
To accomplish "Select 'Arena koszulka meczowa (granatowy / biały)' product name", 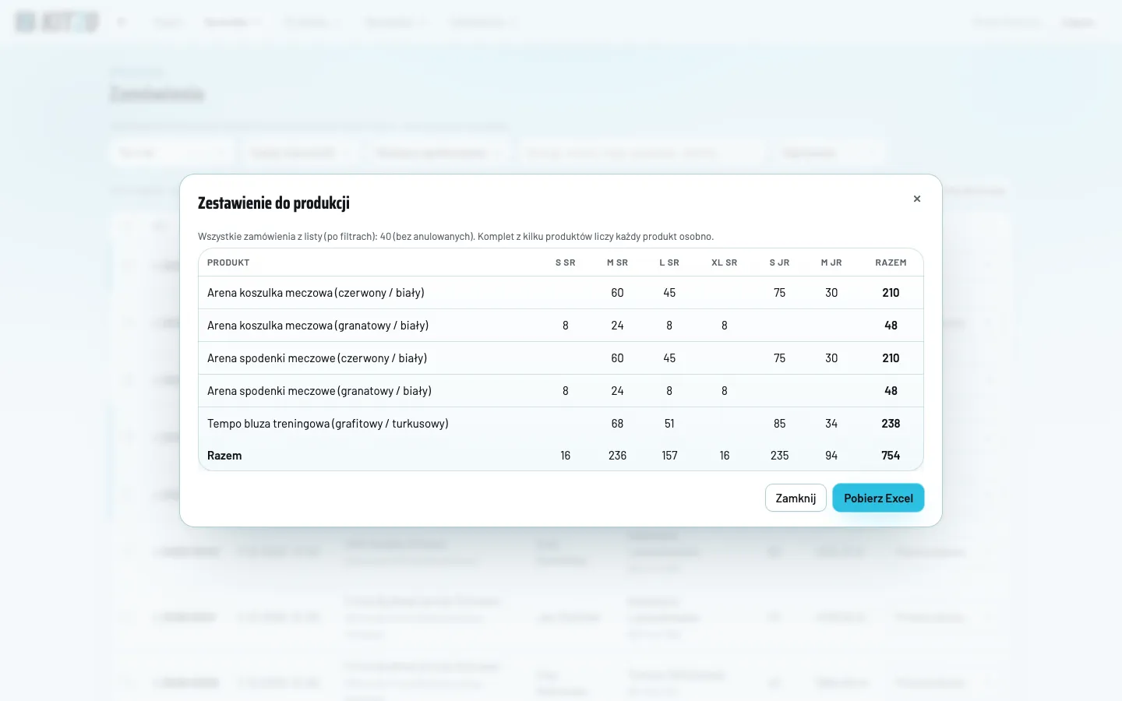I will [x=318, y=326].
